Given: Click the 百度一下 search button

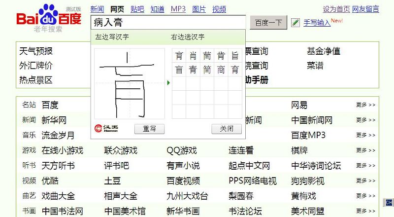Looking at the screenshot, I should click(x=268, y=23).
